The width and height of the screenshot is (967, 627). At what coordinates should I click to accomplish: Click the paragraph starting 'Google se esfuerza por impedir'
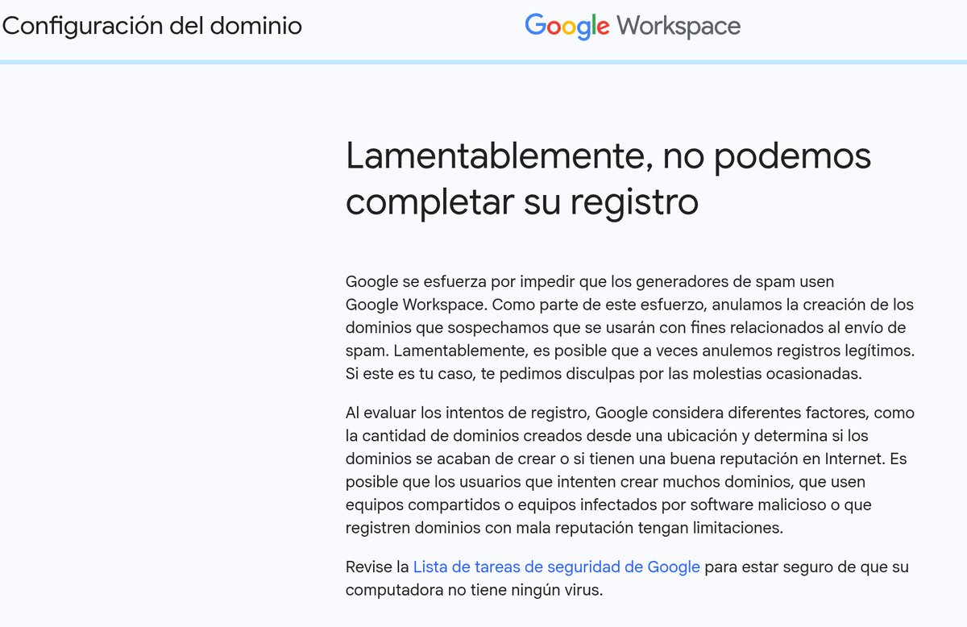(630, 328)
